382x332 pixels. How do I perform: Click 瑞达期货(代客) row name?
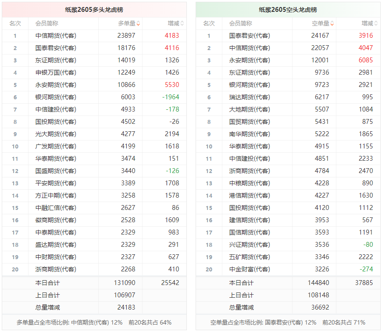250,97
